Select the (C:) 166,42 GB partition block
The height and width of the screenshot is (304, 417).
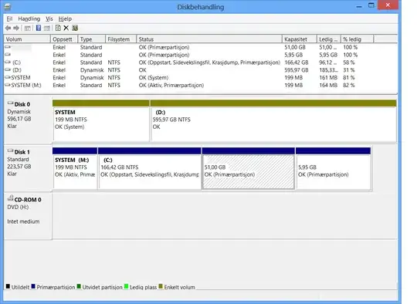150,168
